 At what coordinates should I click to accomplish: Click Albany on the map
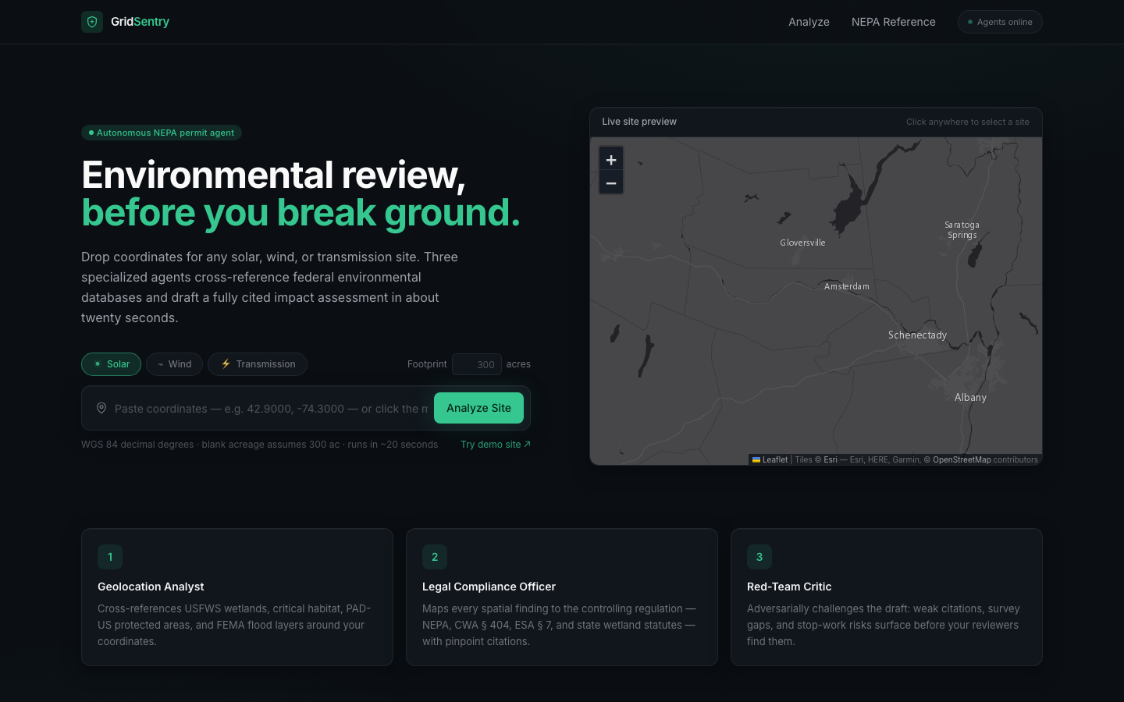(x=970, y=398)
